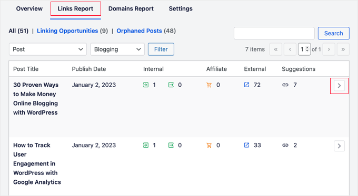Click outbound internal link icon for 30 Proven Ways
Screen dimensions: 358x196
171,85
